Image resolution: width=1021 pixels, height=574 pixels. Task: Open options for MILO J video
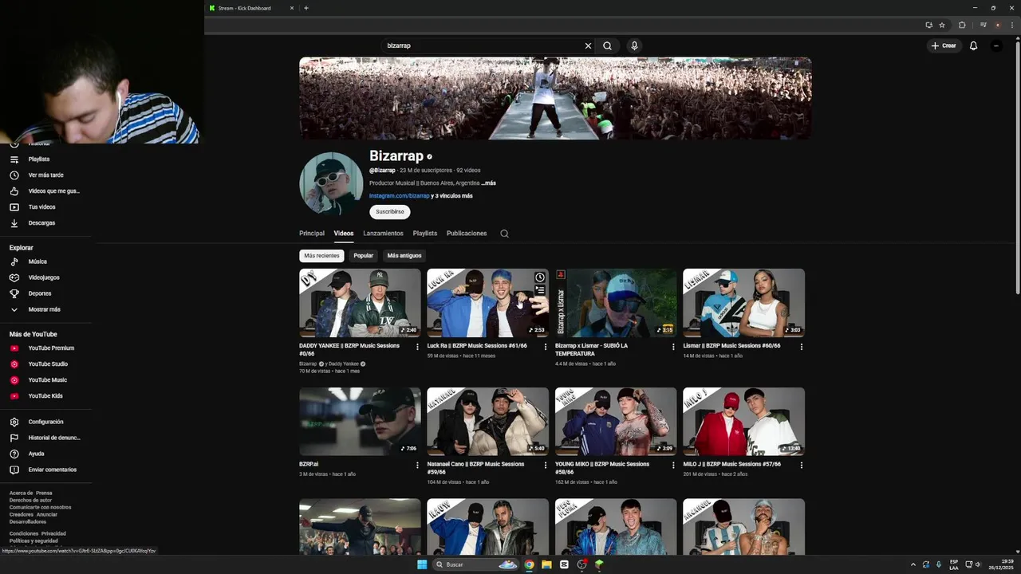pos(801,465)
